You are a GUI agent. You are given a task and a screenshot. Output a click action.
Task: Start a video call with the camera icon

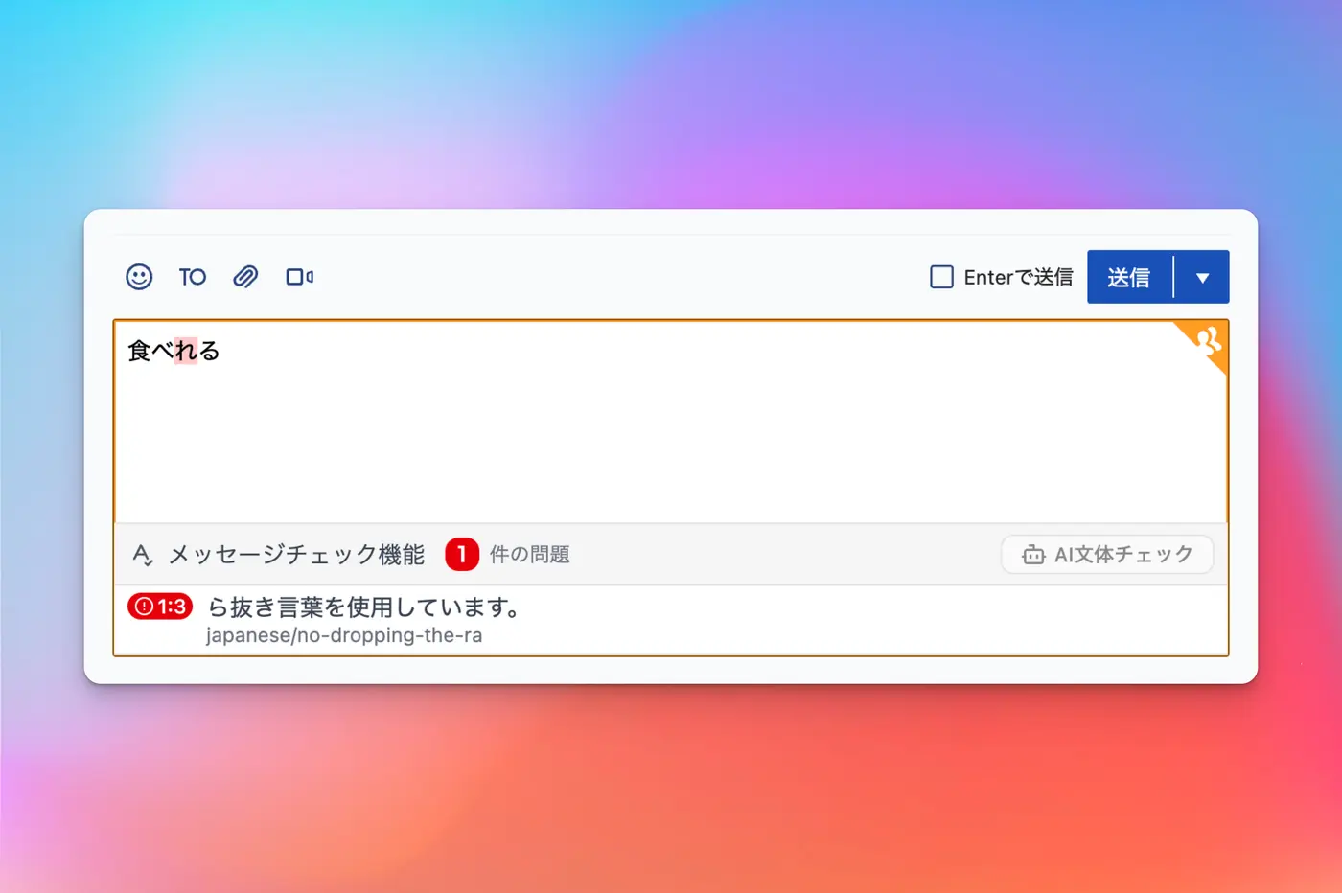[x=300, y=277]
